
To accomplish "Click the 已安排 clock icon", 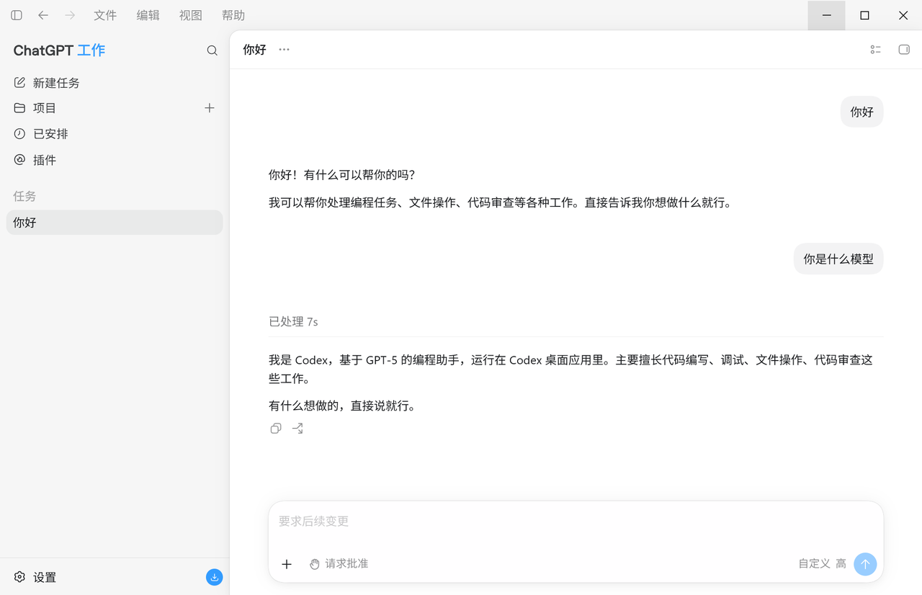I will pos(19,134).
